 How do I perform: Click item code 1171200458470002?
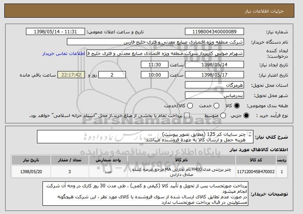pos(256,172)
